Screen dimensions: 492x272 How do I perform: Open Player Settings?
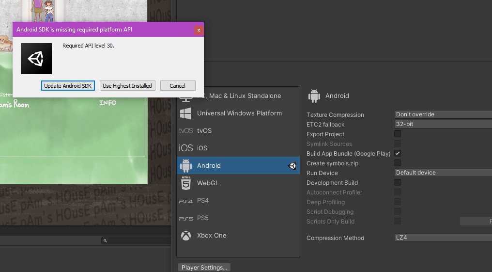coord(204,268)
